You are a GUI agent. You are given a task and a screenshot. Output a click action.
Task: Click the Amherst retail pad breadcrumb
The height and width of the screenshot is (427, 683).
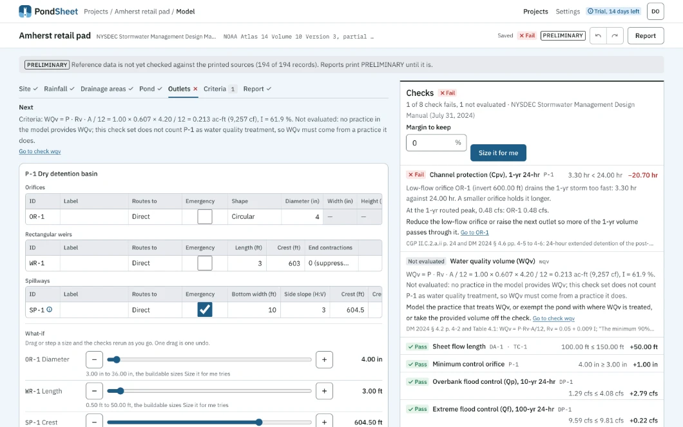coord(142,12)
